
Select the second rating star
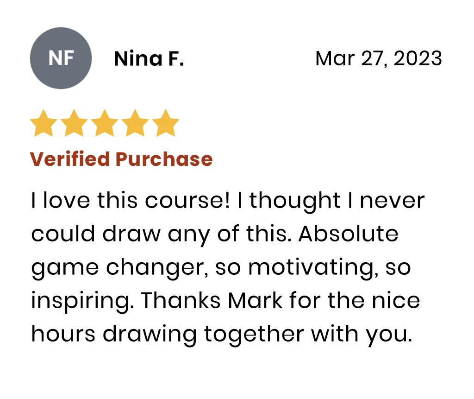(74, 123)
